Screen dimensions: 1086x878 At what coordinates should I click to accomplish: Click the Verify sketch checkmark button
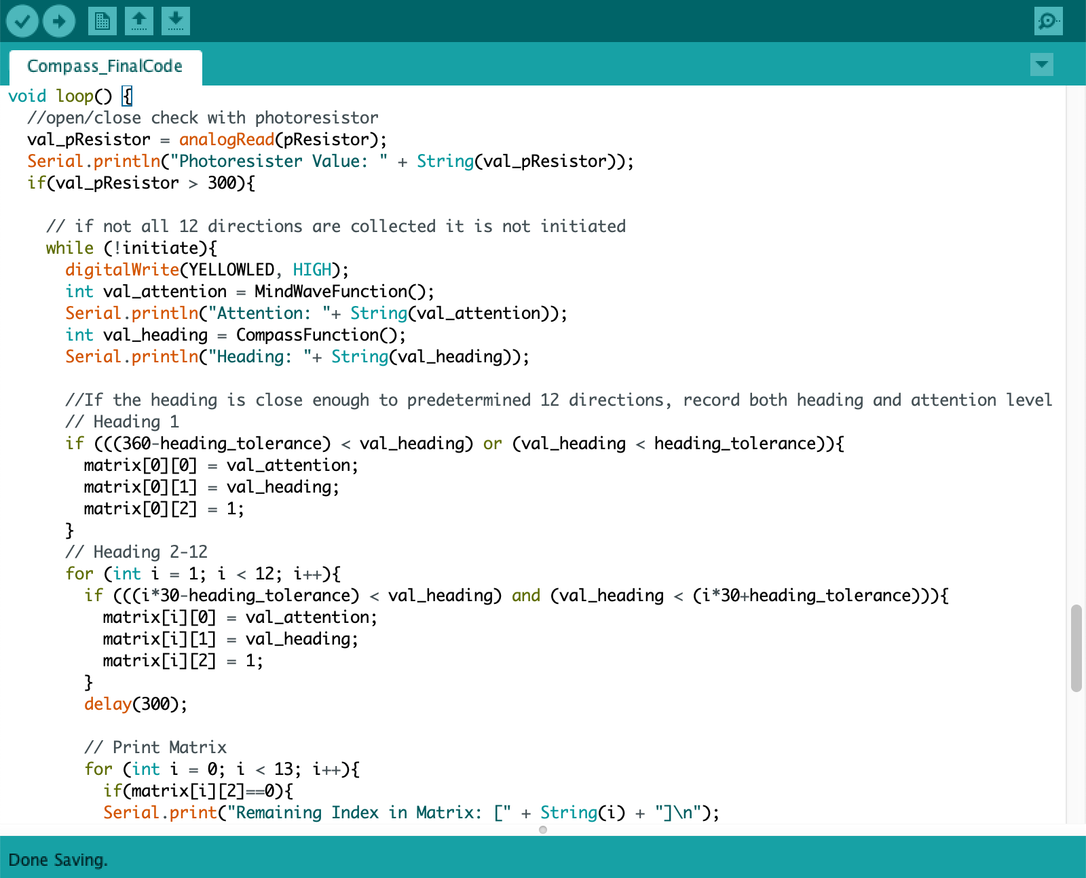tap(22, 21)
